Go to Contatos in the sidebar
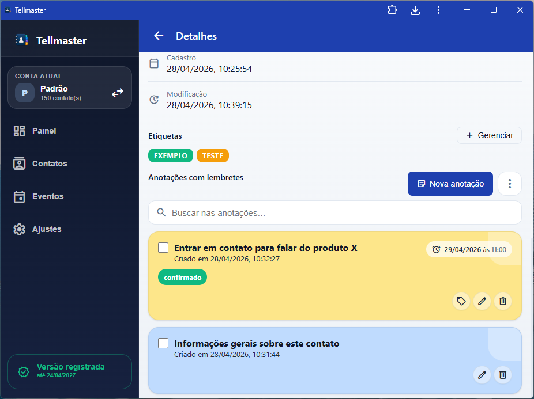The image size is (534, 399). (x=50, y=164)
